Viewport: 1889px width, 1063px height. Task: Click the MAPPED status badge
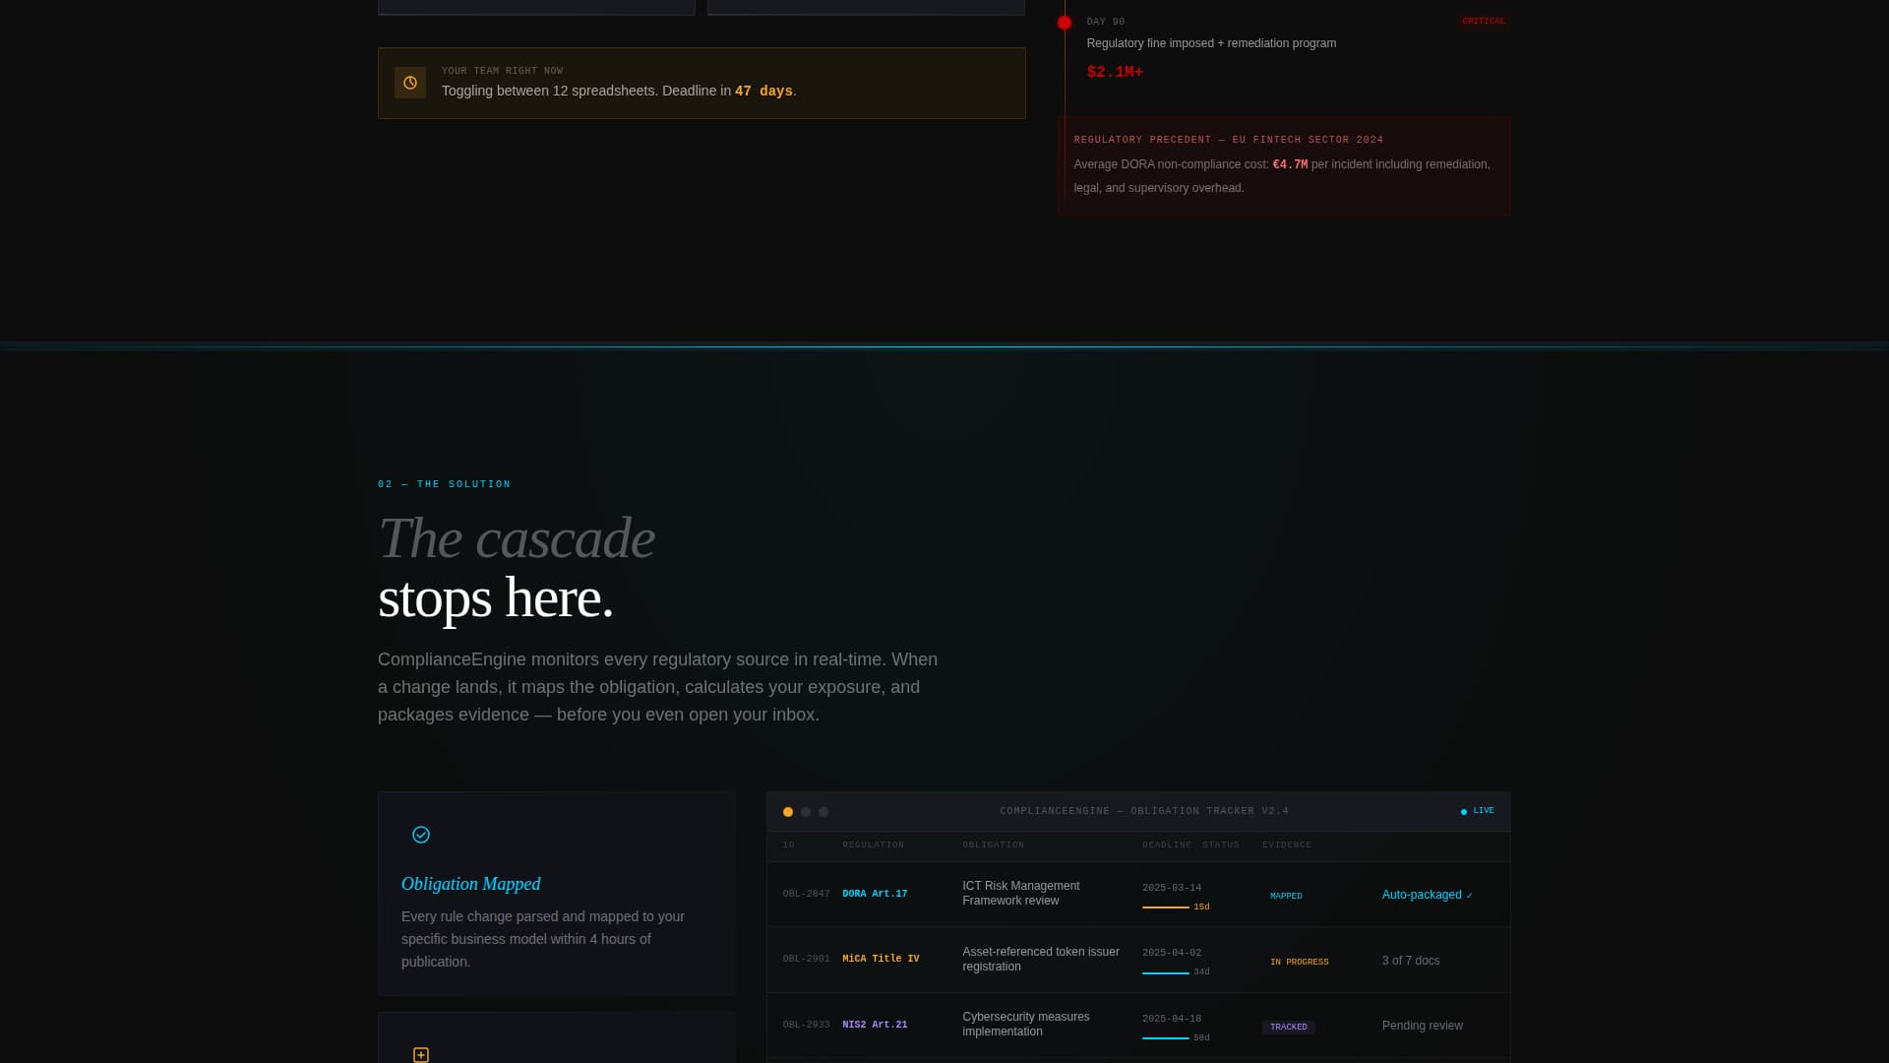tap(1286, 896)
